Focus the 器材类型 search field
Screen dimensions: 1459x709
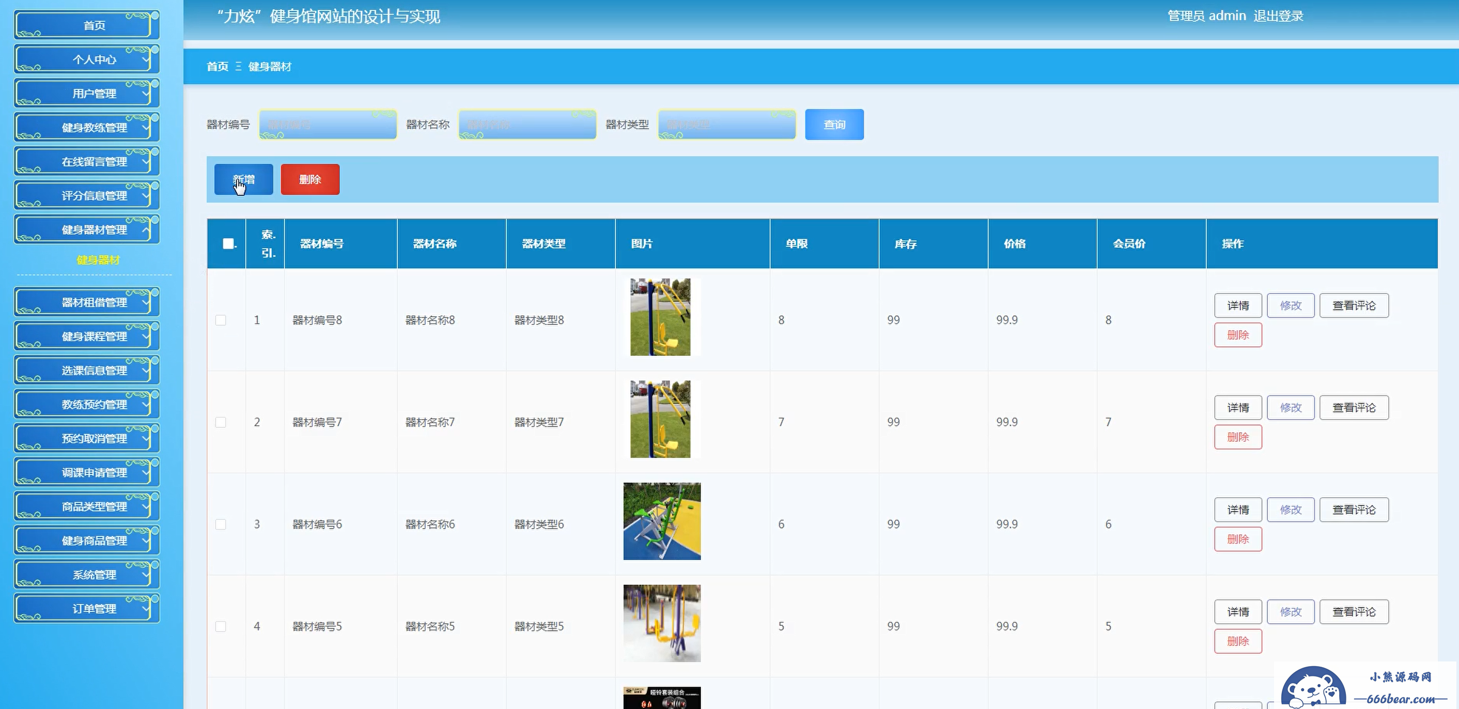pos(727,124)
